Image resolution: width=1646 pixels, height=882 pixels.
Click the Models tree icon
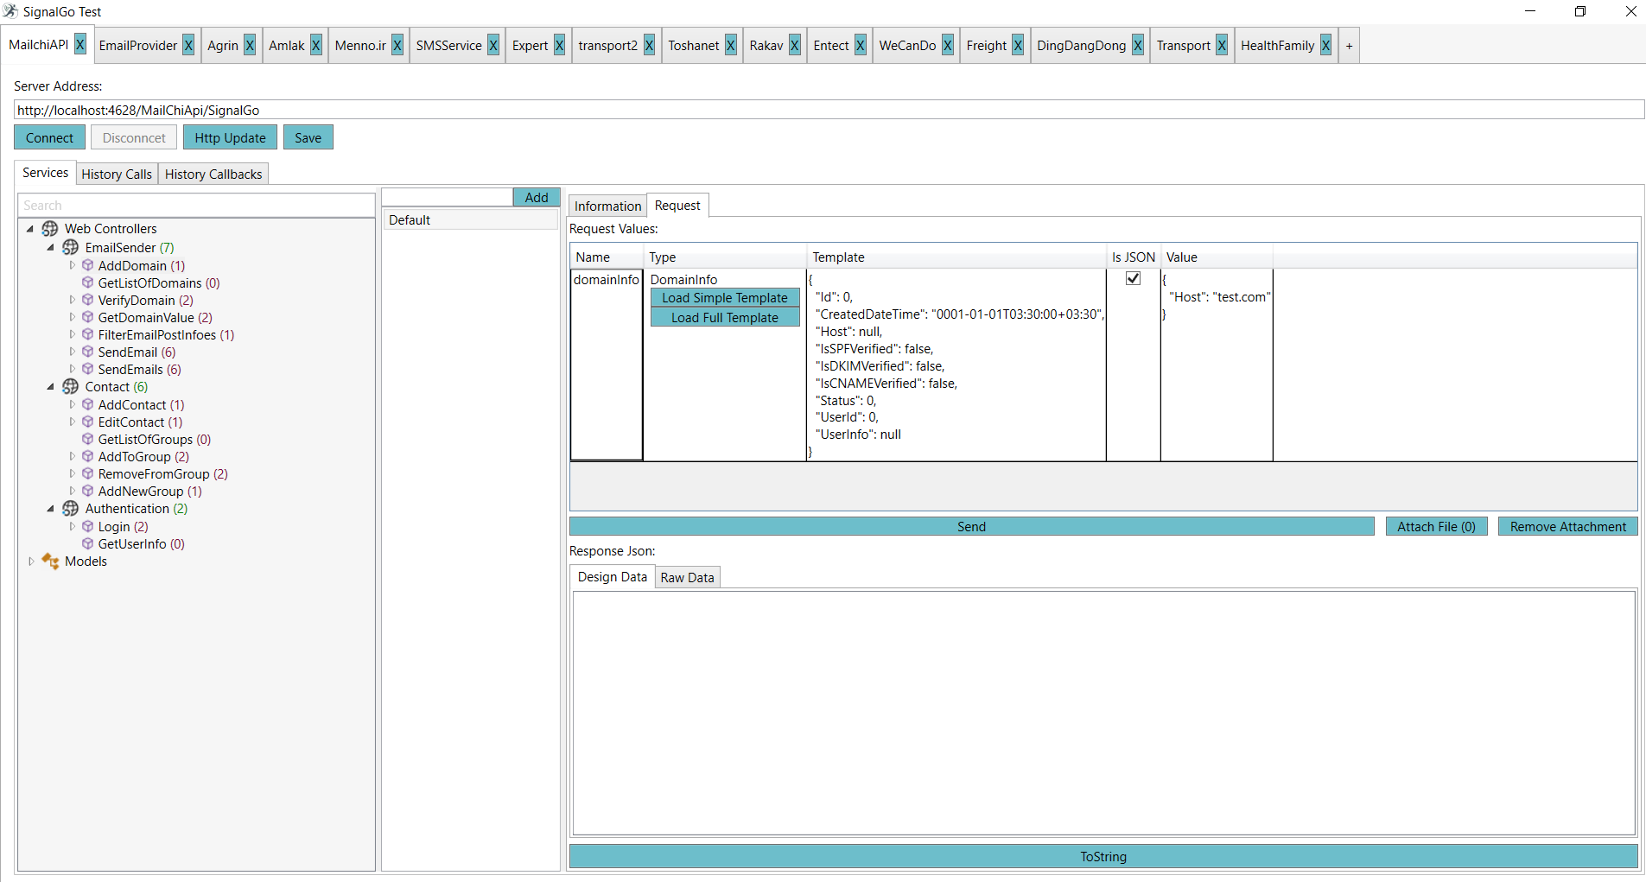point(50,562)
